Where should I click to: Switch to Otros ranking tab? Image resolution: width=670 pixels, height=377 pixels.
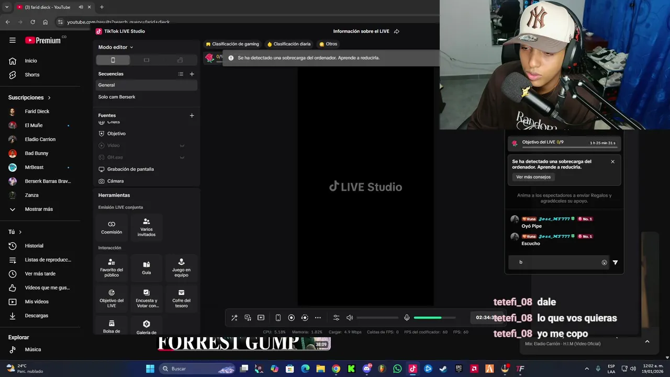pos(328,44)
